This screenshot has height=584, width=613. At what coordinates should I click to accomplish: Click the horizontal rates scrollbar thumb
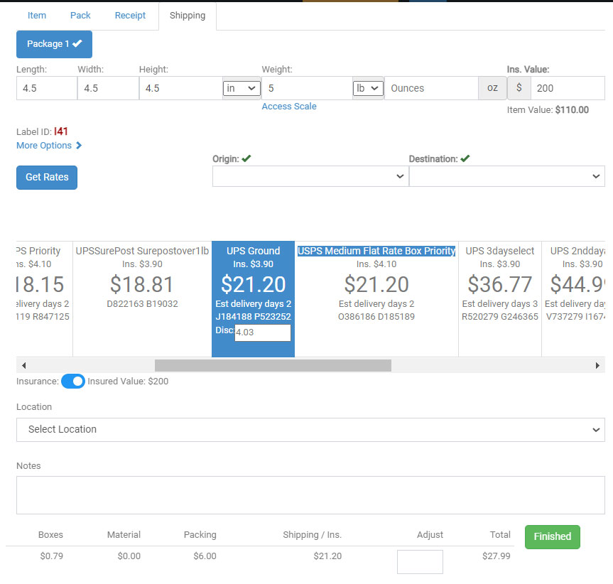273,365
